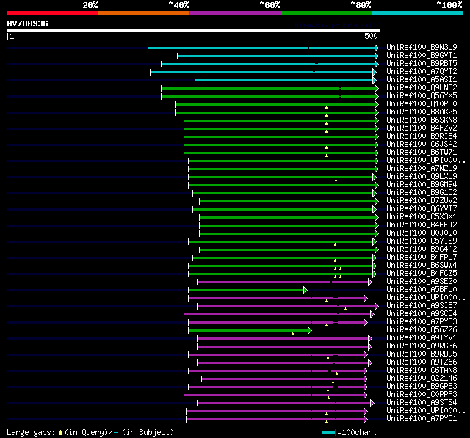
Task: Click the arrowhead at end of Q56ZZ6 bar
Action: coord(310,331)
